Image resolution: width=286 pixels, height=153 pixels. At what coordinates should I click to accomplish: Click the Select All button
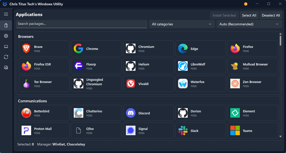[x=249, y=15]
